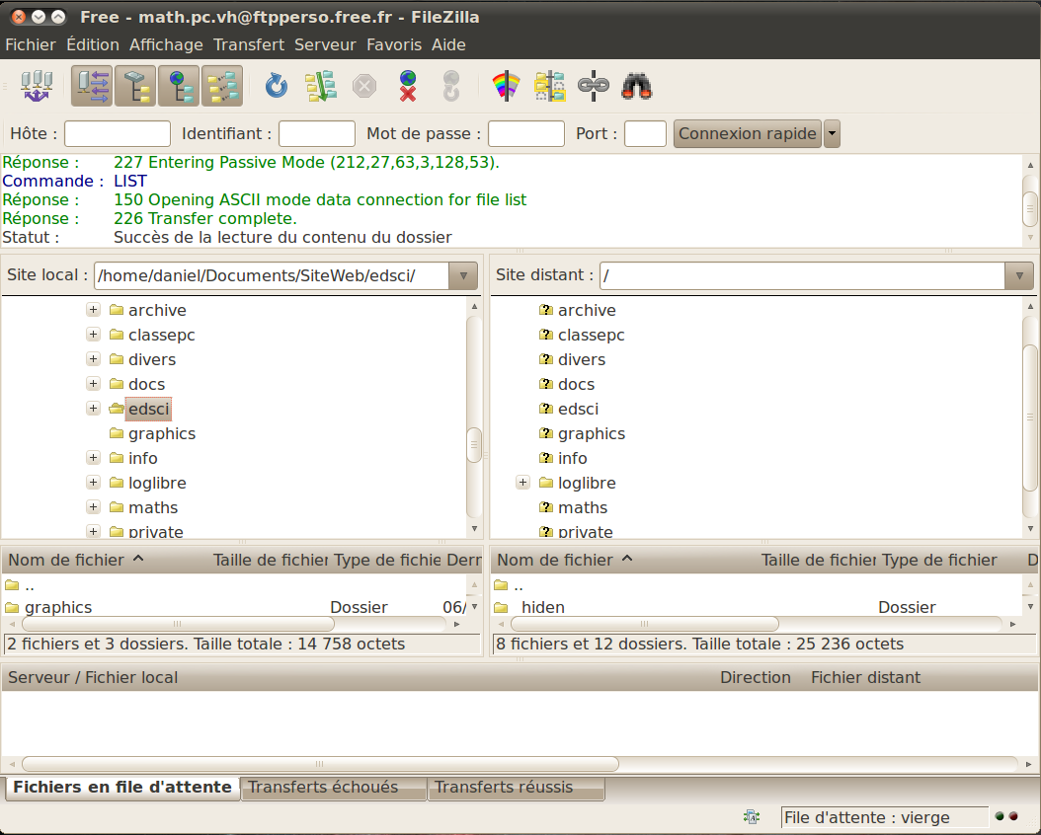This screenshot has width=1041, height=835.
Task: Open the Serveur menu
Action: [325, 44]
